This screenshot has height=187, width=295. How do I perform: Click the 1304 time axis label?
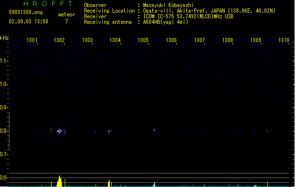pos(115,40)
